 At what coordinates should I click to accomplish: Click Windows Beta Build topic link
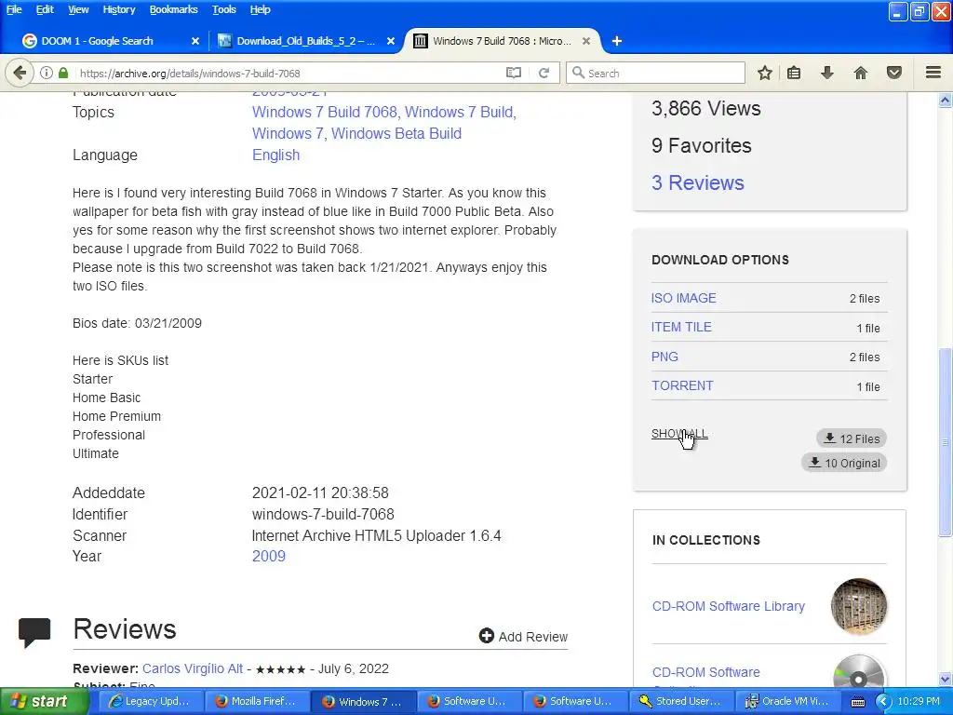pyautogui.click(x=396, y=133)
